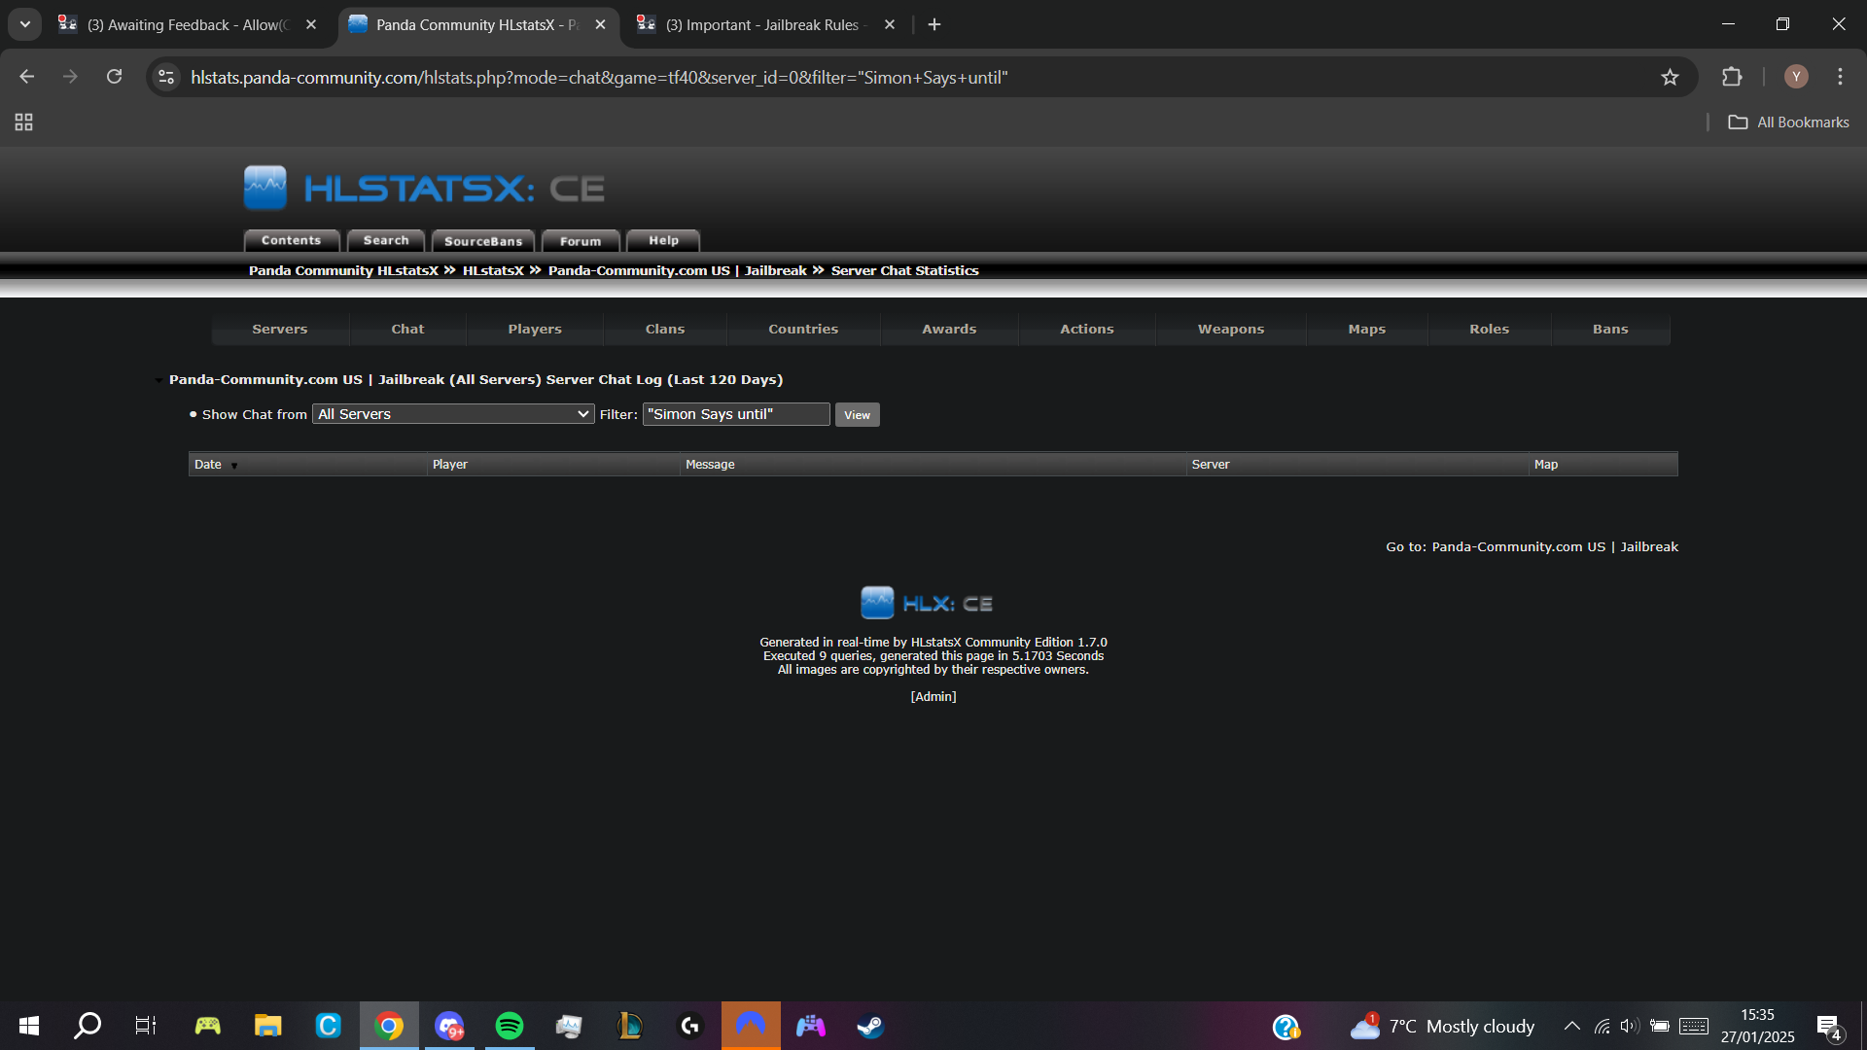Click the HLstatsX CE logo icon
This screenshot has width=1867, height=1050.
265,188
